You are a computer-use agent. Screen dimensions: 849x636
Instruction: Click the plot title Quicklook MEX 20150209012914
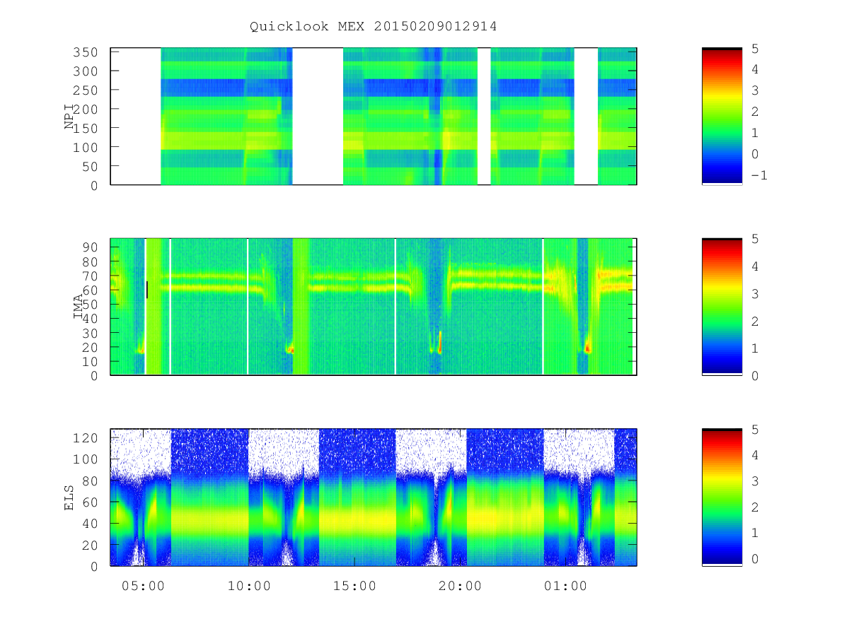[x=374, y=26]
